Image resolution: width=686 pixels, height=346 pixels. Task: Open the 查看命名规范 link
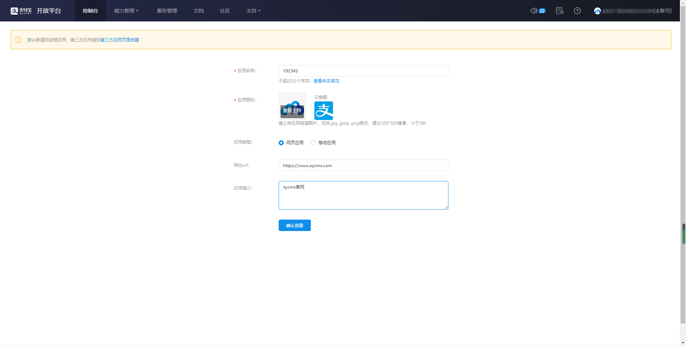327,81
